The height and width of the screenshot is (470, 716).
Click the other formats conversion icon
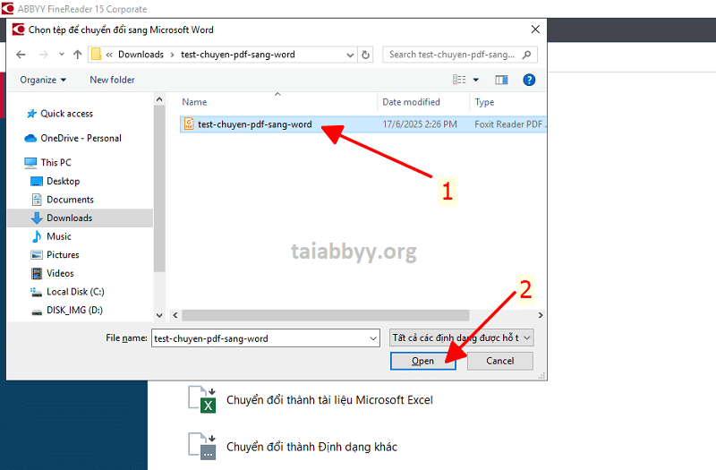[x=202, y=446]
